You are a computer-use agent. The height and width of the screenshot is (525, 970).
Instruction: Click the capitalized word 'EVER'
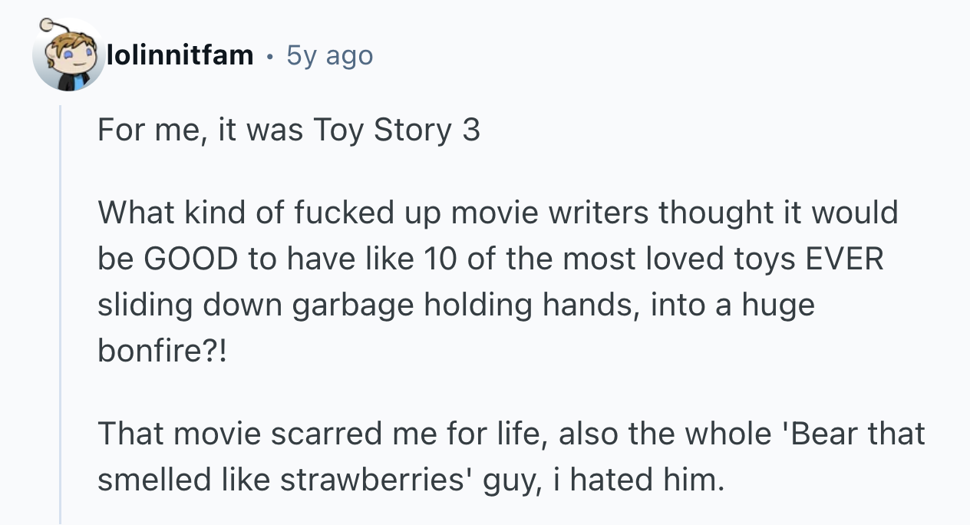[844, 259]
